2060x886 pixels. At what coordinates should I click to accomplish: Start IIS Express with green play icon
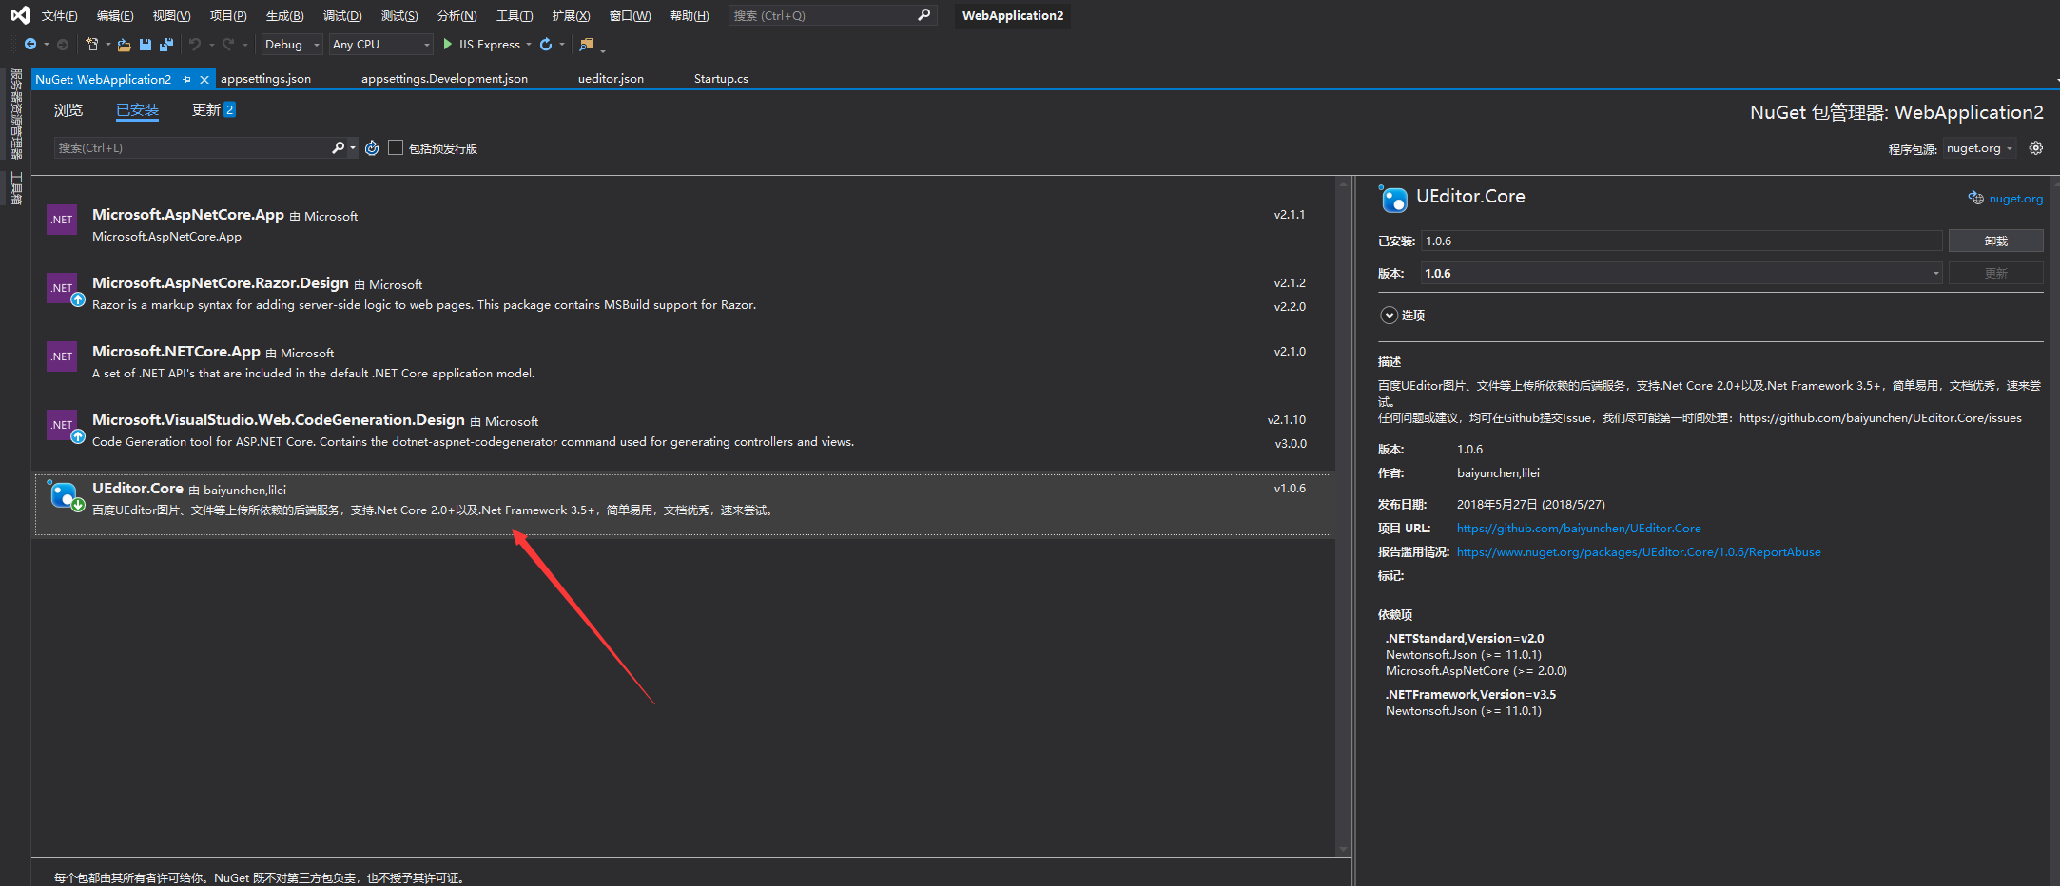[x=448, y=45]
